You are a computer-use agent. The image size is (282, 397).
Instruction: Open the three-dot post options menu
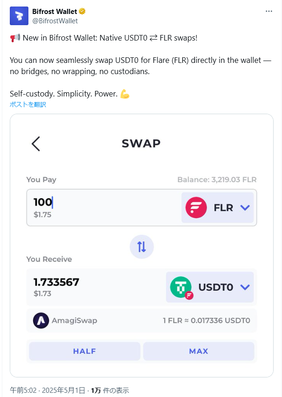[x=268, y=11]
